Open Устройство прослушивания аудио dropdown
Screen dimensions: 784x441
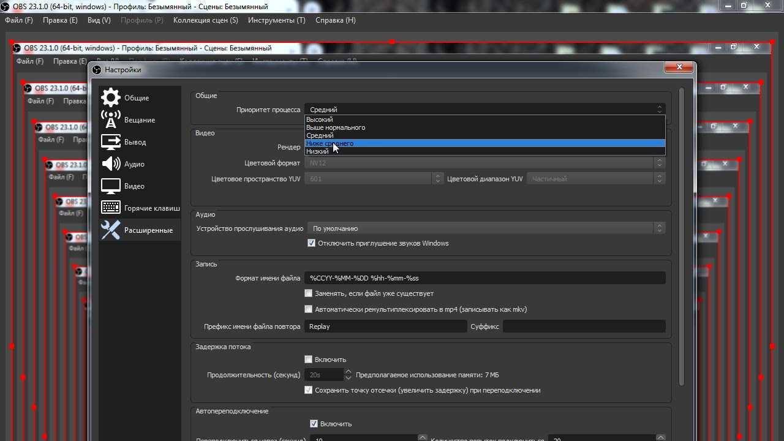(x=486, y=228)
